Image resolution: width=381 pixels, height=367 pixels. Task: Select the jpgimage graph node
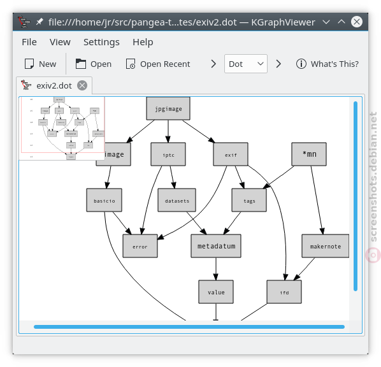point(168,109)
